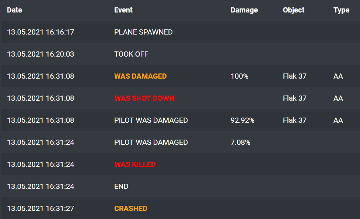Click the Object column header

pyautogui.click(x=294, y=10)
